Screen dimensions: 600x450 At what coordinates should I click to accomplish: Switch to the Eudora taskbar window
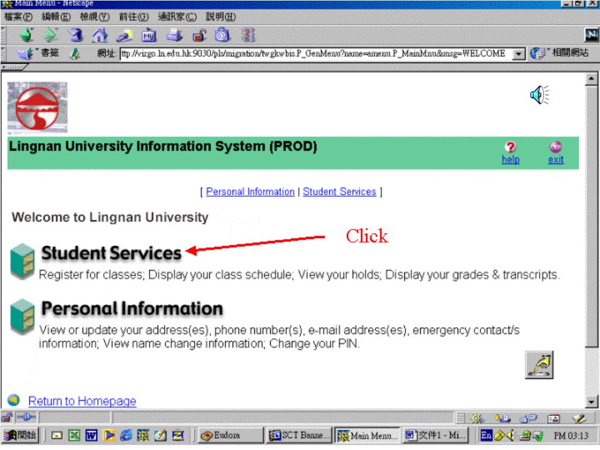pyautogui.click(x=231, y=435)
